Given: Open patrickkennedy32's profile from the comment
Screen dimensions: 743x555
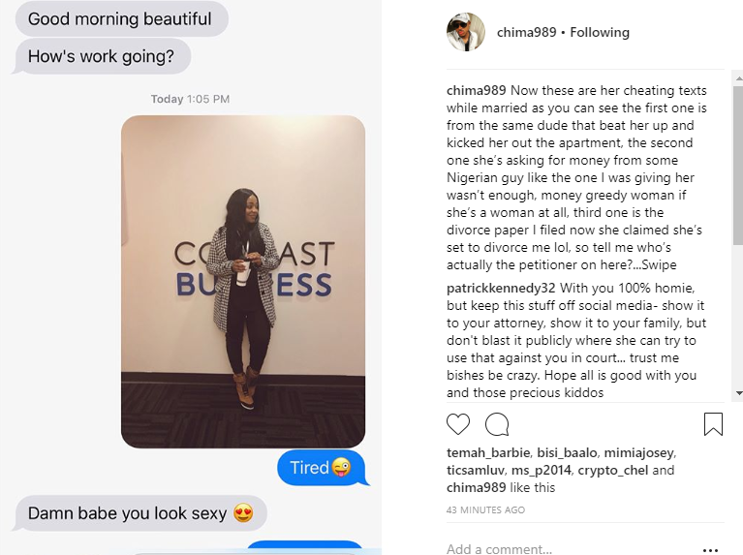Looking at the screenshot, I should (501, 289).
